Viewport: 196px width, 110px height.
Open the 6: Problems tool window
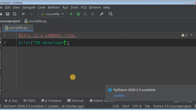(x=51, y=101)
